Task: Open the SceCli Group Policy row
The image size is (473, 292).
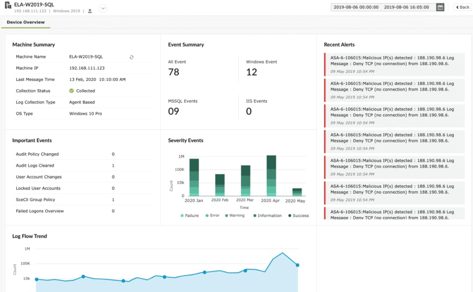Action: click(82, 200)
